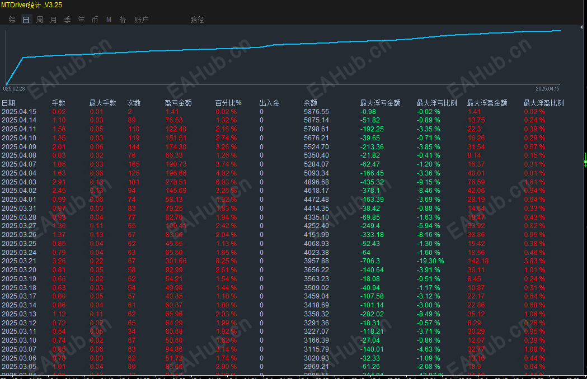Open the 月 monthly tab

click(x=54, y=20)
